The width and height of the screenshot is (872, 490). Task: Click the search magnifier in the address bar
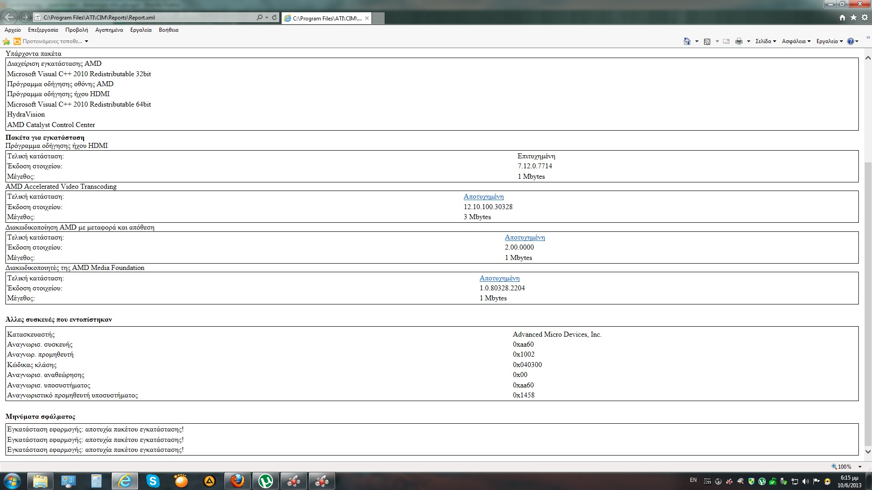259,17
